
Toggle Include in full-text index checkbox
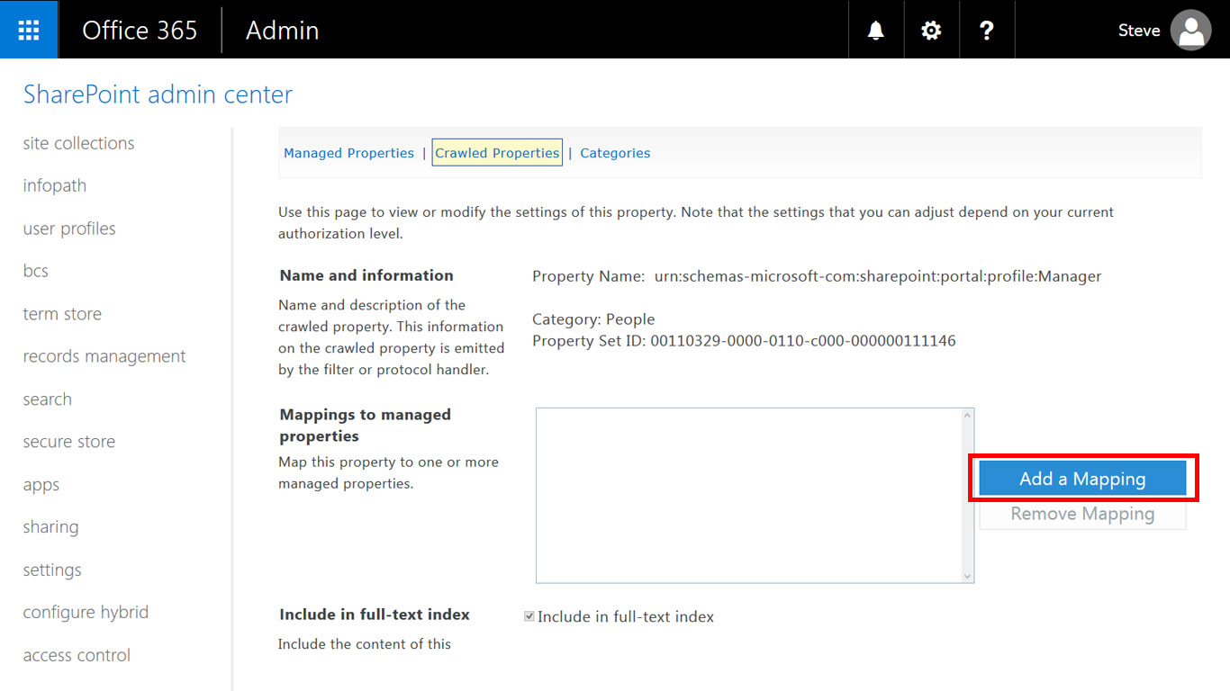tap(529, 616)
